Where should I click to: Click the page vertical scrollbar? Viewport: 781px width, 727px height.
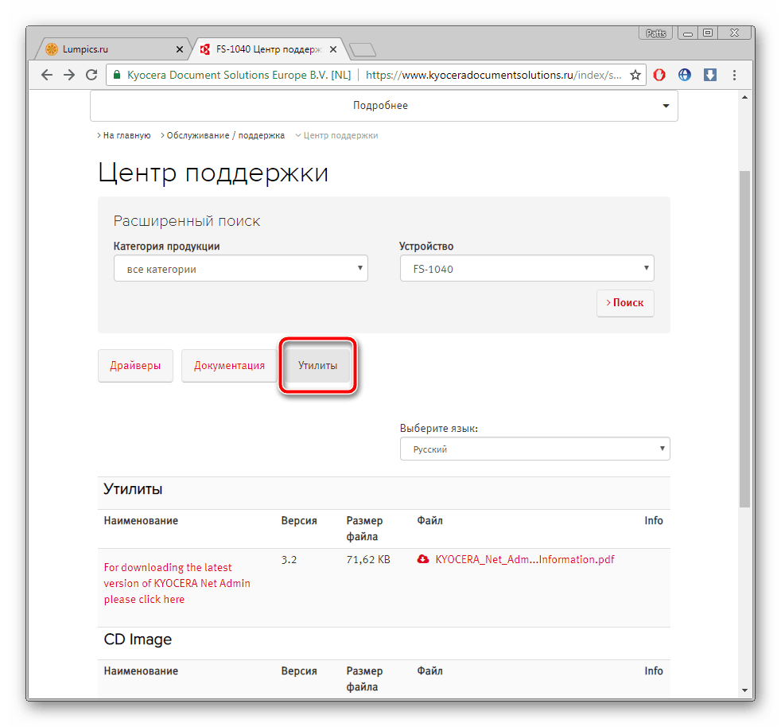(744, 334)
